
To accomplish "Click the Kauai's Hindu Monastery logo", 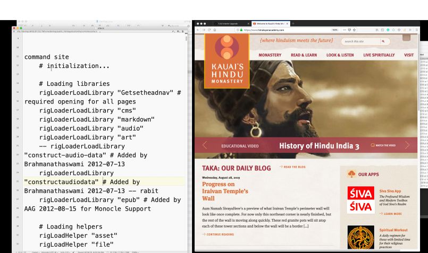I will 227,61.
